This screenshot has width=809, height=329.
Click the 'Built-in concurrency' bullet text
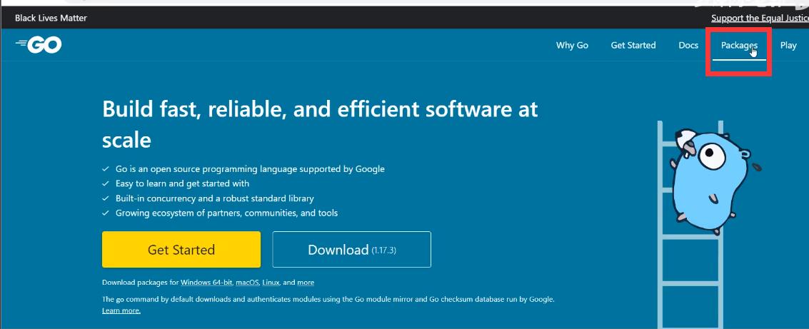click(215, 198)
